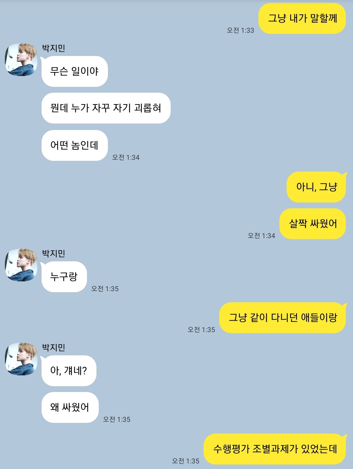This screenshot has height=469, width=353.
Task: Tap message '그냥 같이 다니던 애들이랑'
Action: pyautogui.click(x=283, y=318)
